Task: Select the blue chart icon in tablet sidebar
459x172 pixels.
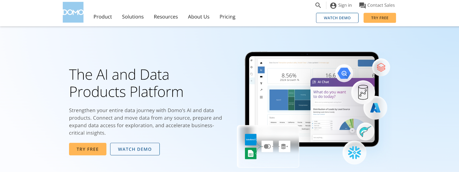Action: point(261,70)
